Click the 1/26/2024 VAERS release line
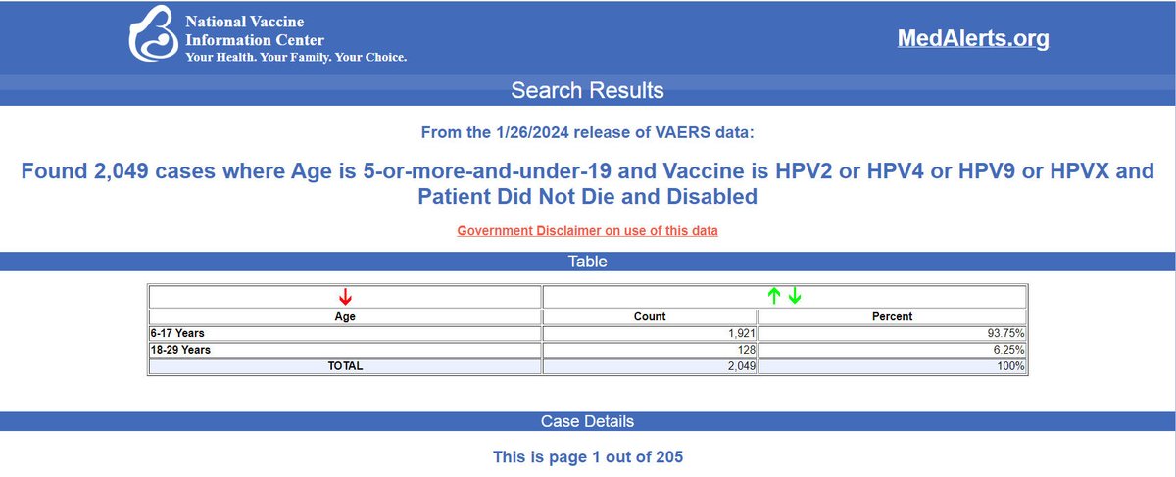 (588, 132)
